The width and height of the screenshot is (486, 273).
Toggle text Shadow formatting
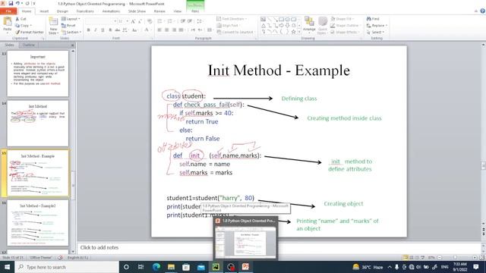(x=110, y=30)
